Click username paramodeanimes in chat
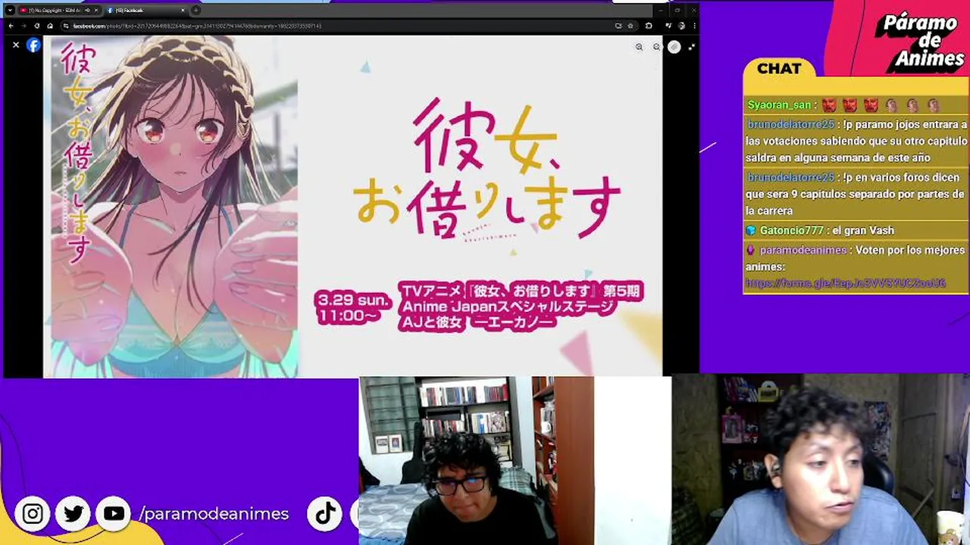Image resolution: width=970 pixels, height=545 pixels. pyautogui.click(x=803, y=250)
